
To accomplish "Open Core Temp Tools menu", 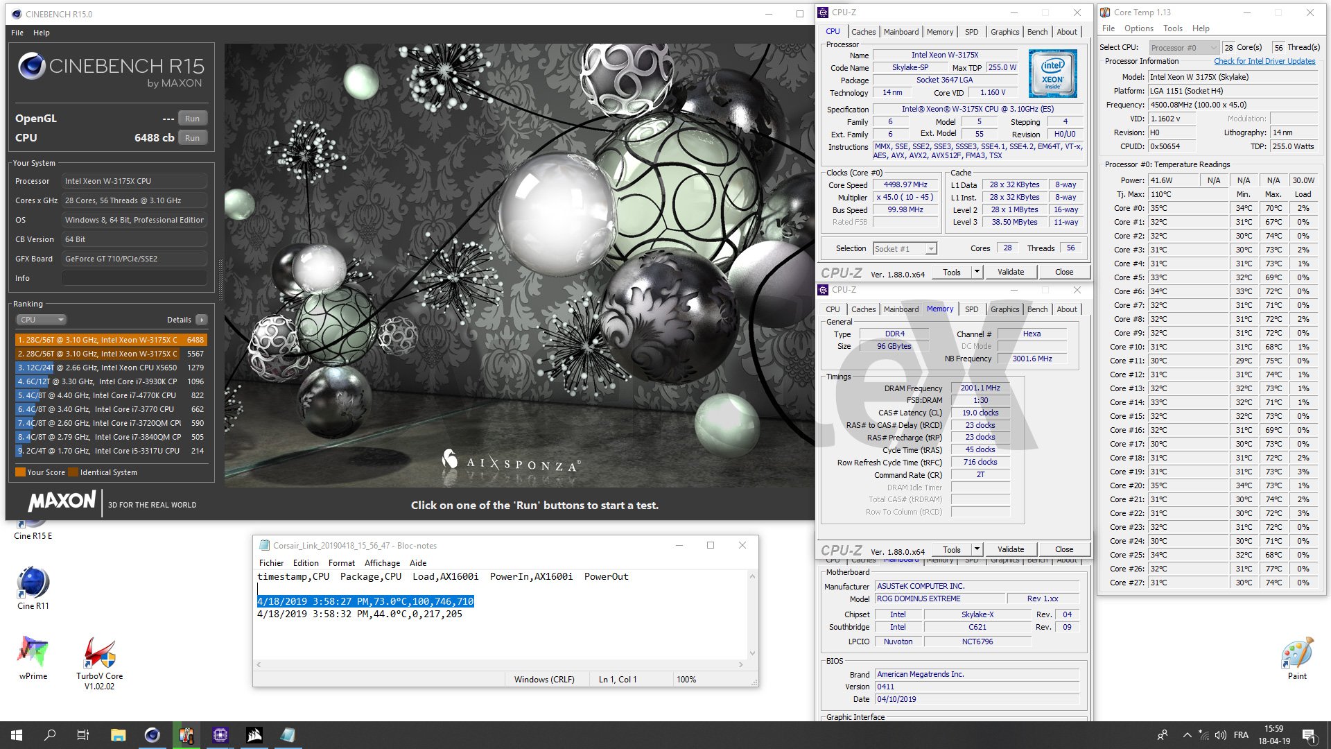I will click(x=1173, y=28).
